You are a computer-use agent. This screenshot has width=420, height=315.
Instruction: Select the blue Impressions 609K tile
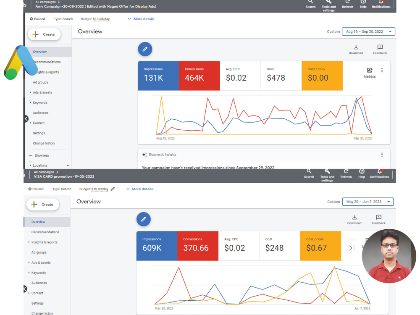point(157,246)
